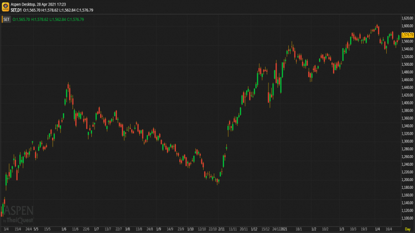
Task: Click the 1,540.00 price axis label
Action: [407, 49]
